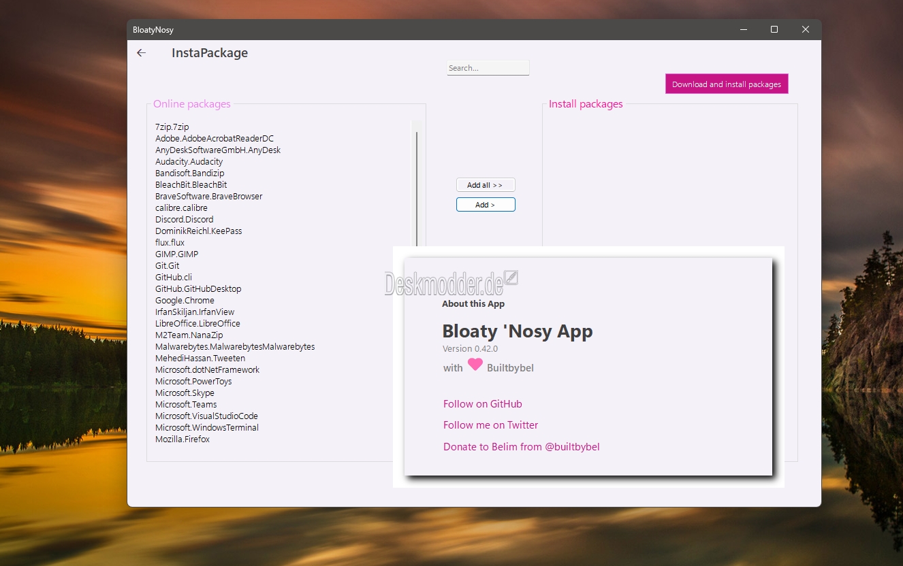Viewport: 903px width, 566px height.
Task: Close the BloatyNosy window
Action: pyautogui.click(x=806, y=29)
